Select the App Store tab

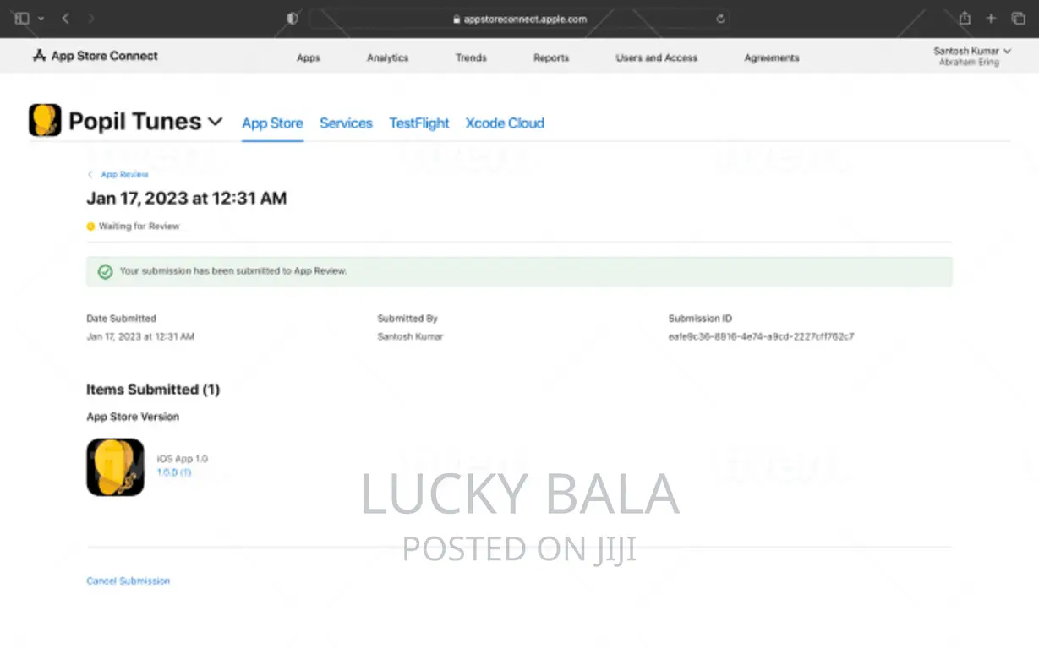coord(272,123)
